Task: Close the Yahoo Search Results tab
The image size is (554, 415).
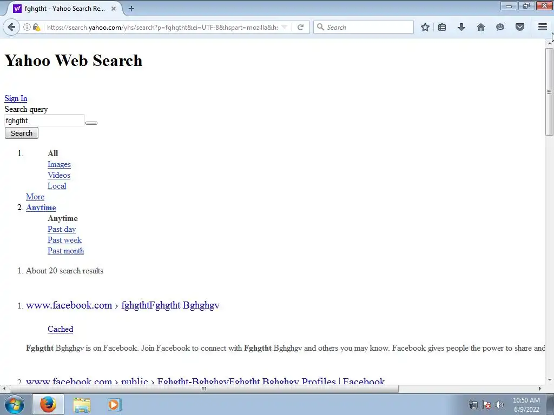Action: (x=114, y=9)
